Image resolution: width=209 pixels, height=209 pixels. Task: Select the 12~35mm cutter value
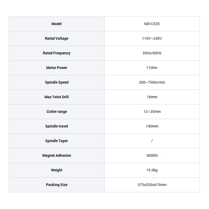[152, 112]
